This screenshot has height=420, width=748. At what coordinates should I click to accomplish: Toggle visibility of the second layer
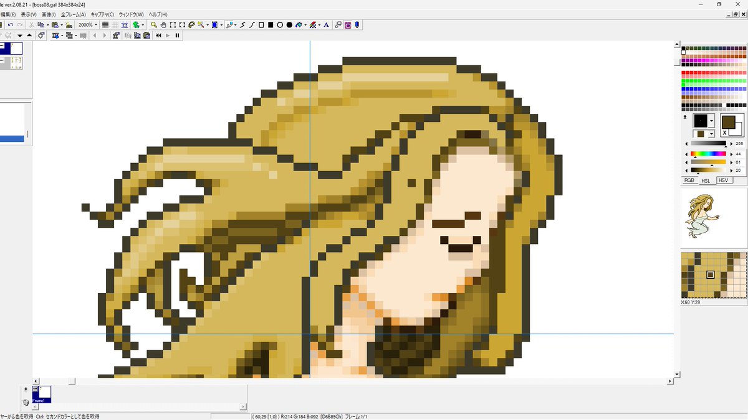pos(2,60)
